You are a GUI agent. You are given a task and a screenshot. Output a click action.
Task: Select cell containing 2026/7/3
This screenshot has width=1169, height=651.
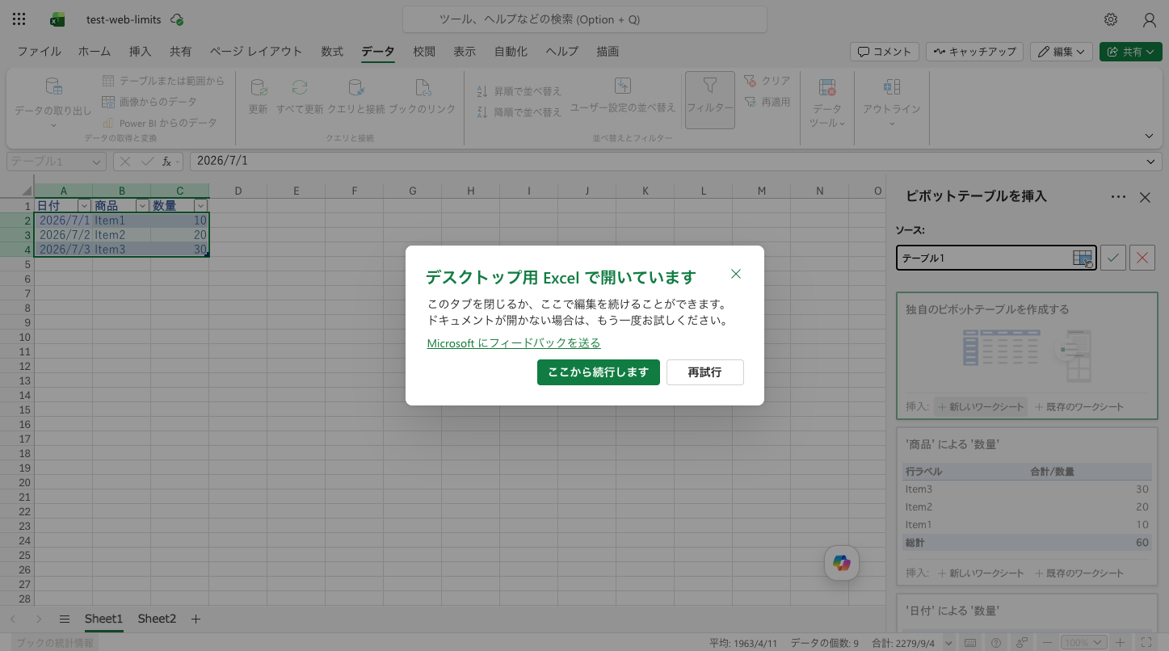click(63, 250)
